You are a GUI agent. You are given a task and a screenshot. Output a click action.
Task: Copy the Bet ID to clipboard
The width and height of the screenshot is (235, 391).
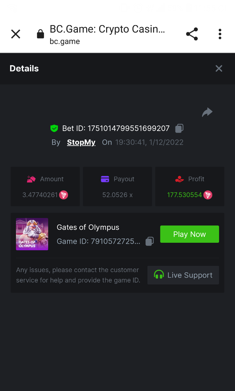(x=179, y=128)
